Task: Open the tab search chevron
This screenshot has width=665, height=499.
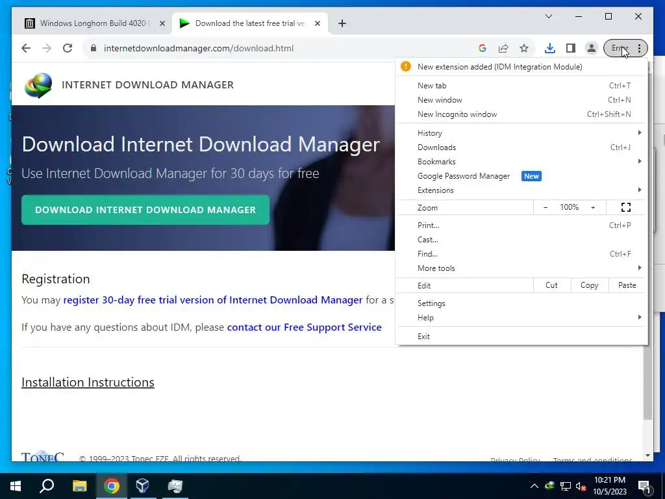Action: [x=549, y=16]
